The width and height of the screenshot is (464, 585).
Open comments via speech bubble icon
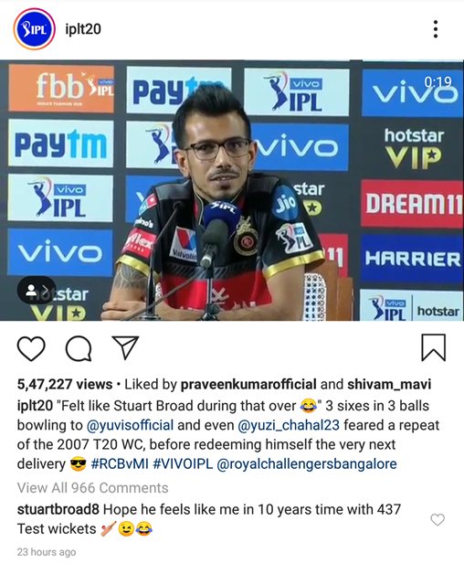[79, 348]
